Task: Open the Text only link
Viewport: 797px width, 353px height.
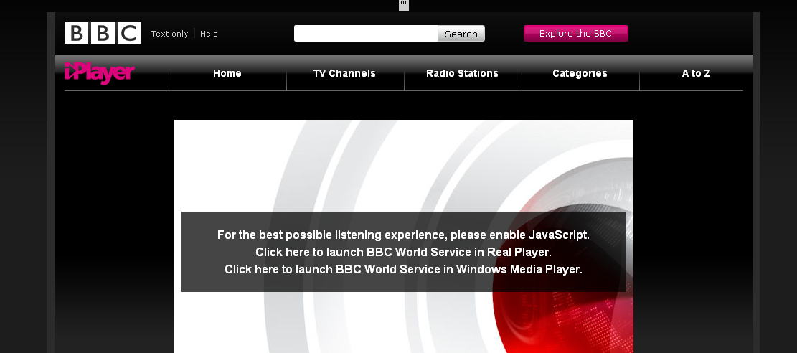Action: [x=169, y=34]
